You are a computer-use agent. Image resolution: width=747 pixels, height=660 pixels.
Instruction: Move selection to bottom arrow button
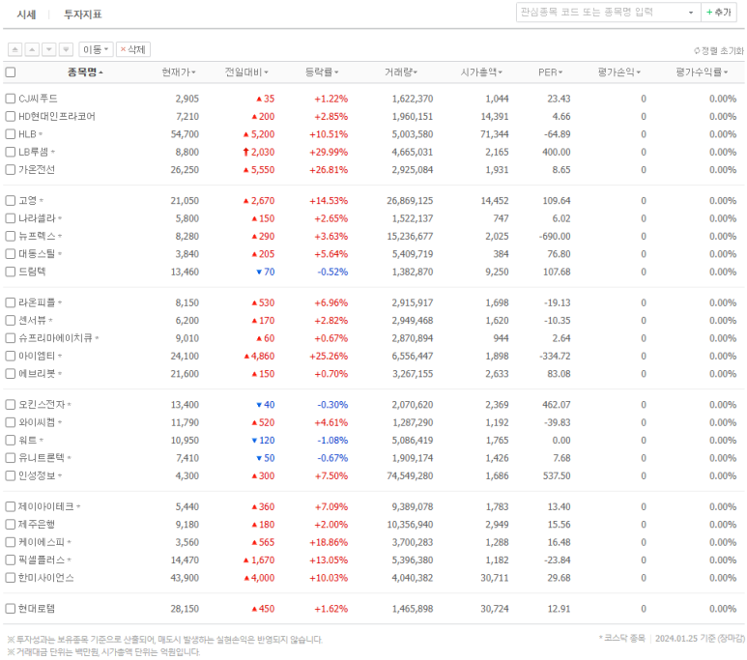click(x=67, y=49)
